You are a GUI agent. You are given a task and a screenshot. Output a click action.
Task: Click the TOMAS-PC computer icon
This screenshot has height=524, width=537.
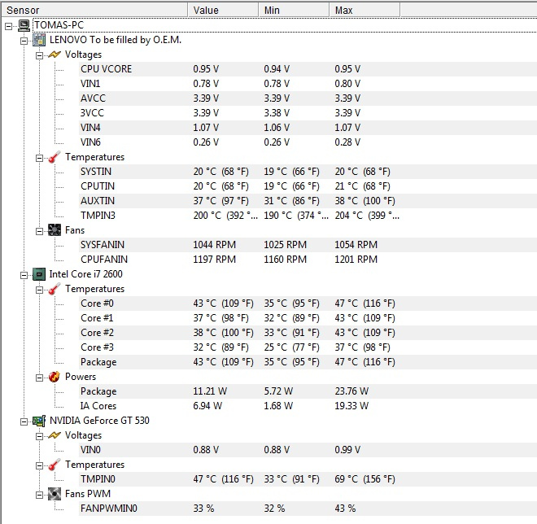[x=24, y=25]
